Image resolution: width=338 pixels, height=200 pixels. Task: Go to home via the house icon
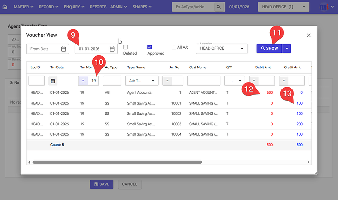(x=5, y=7)
